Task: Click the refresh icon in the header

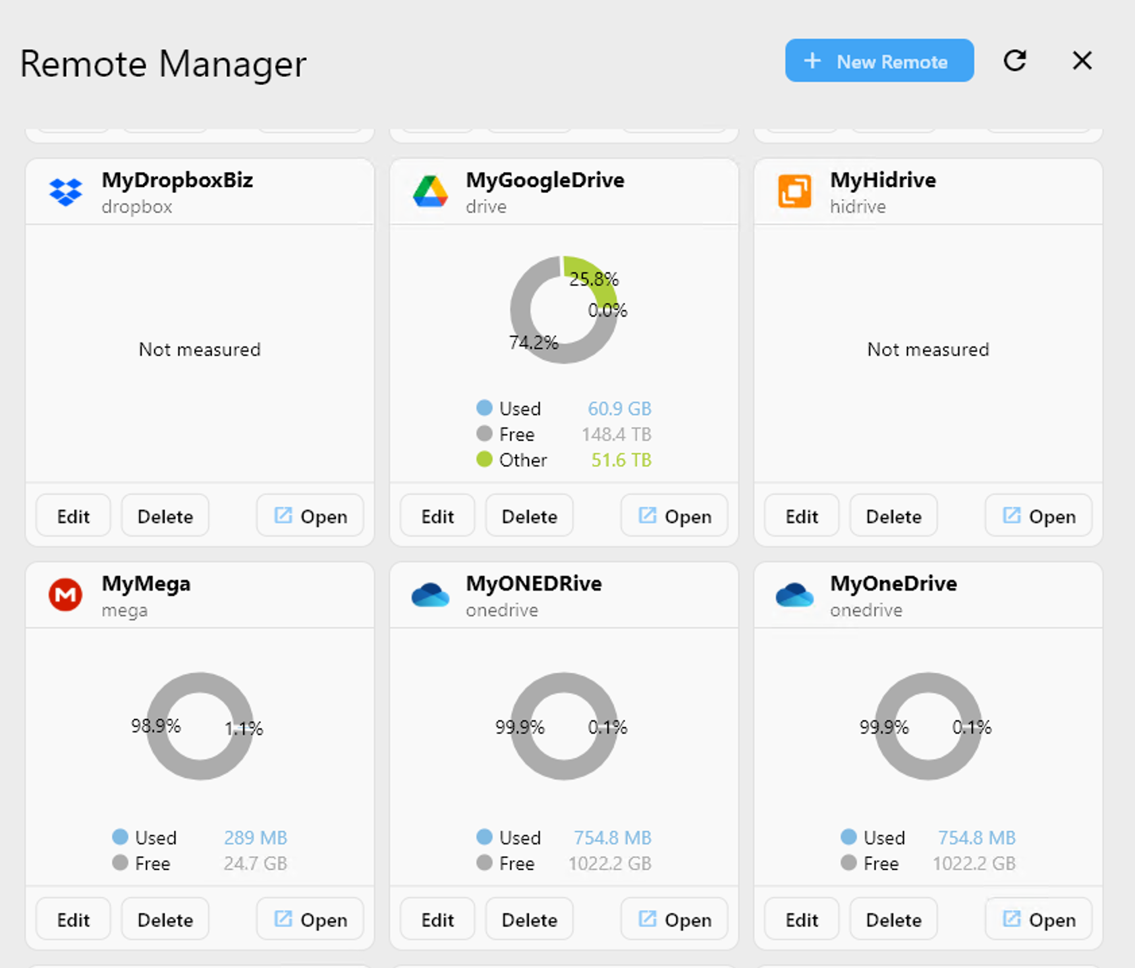Action: tap(1015, 61)
